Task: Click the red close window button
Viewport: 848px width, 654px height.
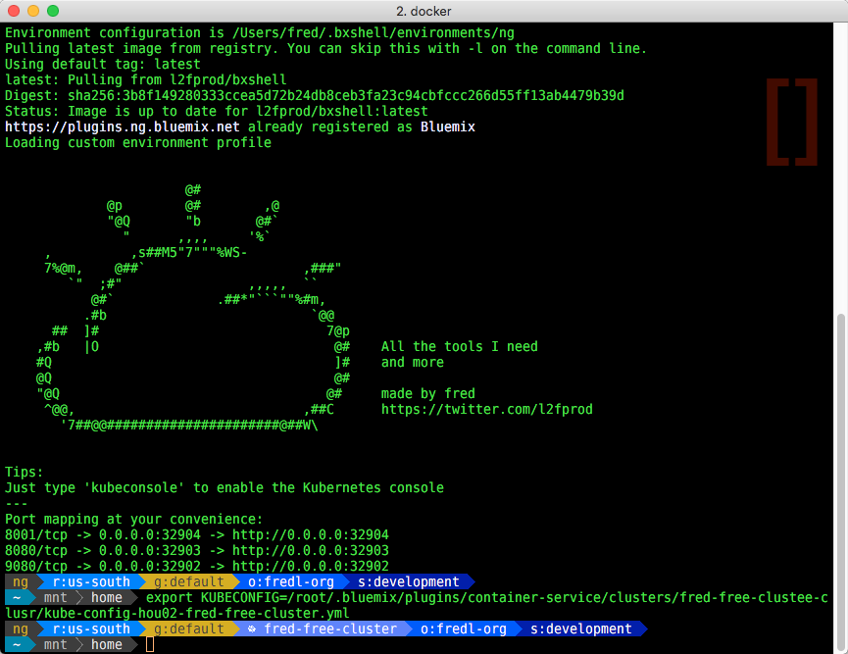Action: click(14, 11)
